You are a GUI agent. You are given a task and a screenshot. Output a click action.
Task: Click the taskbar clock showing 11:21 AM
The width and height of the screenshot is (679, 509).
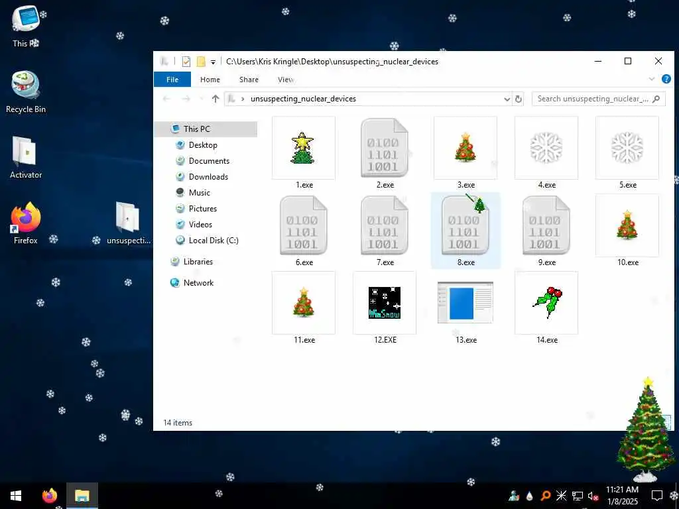[x=622, y=496]
